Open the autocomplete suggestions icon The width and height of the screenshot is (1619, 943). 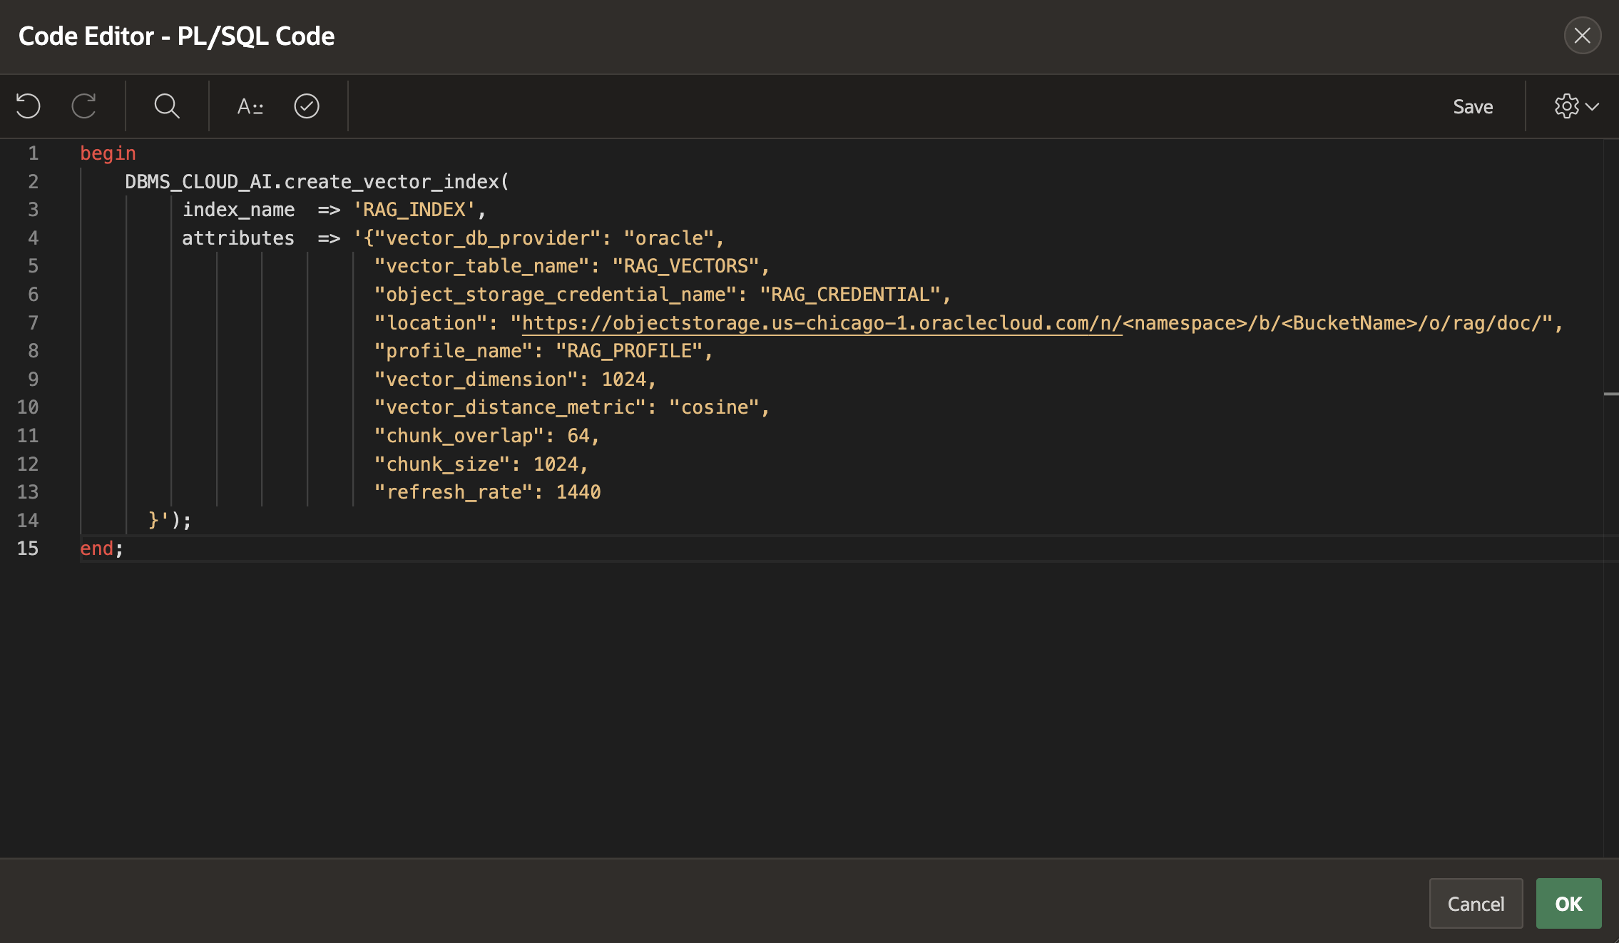250,106
